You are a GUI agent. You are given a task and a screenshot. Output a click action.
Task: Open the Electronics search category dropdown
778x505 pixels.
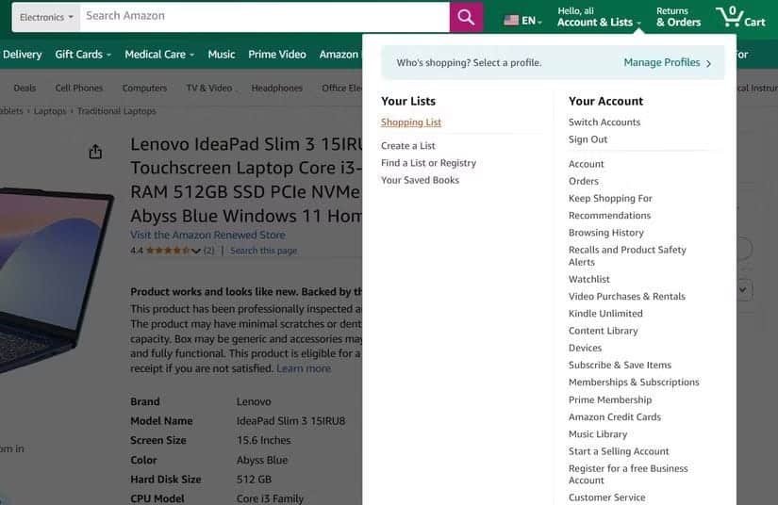point(46,17)
